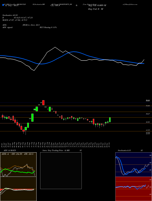152x201 pixels.
Task: Click the 'ADX signal:' label
Action: tap(8, 27)
